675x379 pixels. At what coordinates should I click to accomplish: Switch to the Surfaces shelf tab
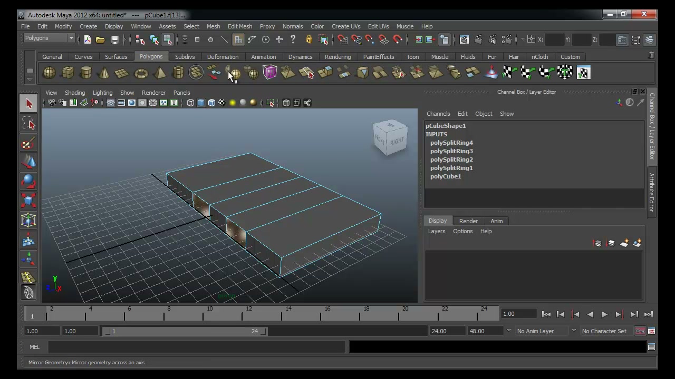[x=116, y=57]
